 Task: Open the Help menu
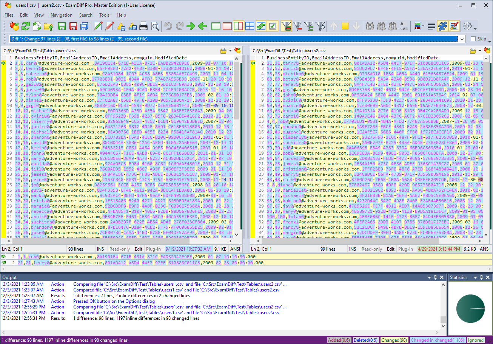[x=121, y=15]
